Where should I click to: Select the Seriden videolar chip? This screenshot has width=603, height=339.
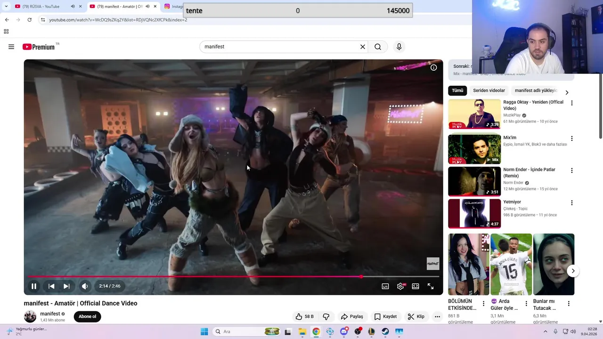coord(489,90)
